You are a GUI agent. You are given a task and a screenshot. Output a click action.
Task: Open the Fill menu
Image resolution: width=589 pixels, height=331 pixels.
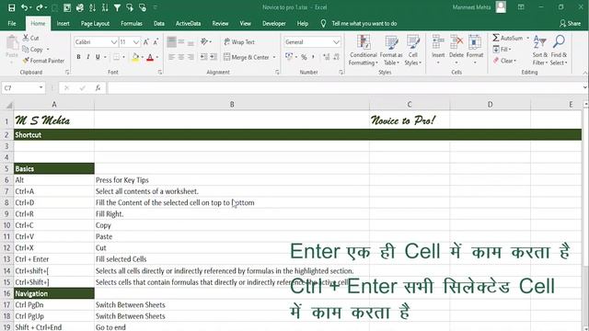pyautogui.click(x=502, y=49)
